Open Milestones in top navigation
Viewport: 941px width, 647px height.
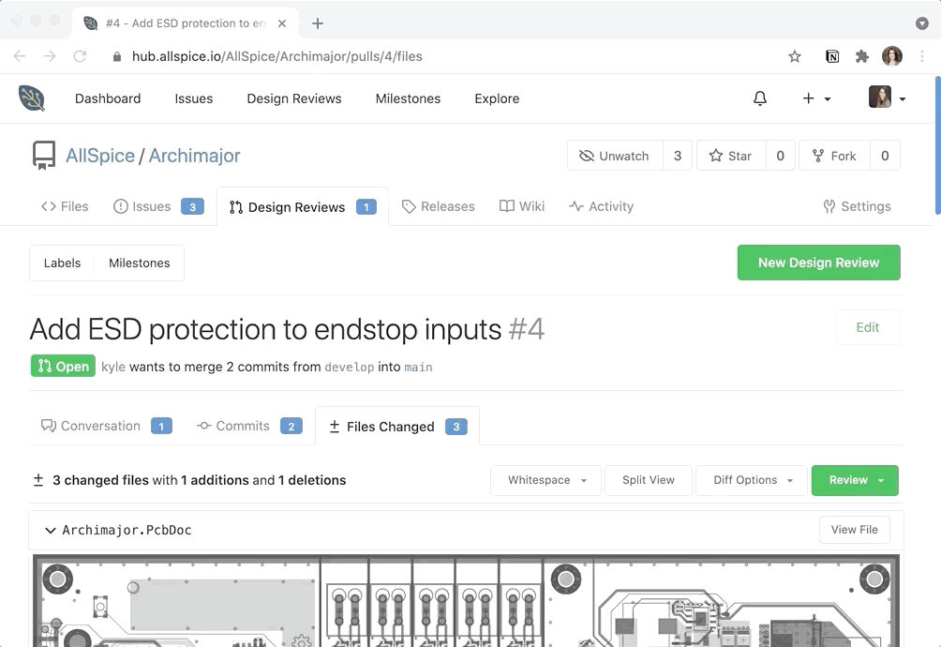pyautogui.click(x=408, y=98)
